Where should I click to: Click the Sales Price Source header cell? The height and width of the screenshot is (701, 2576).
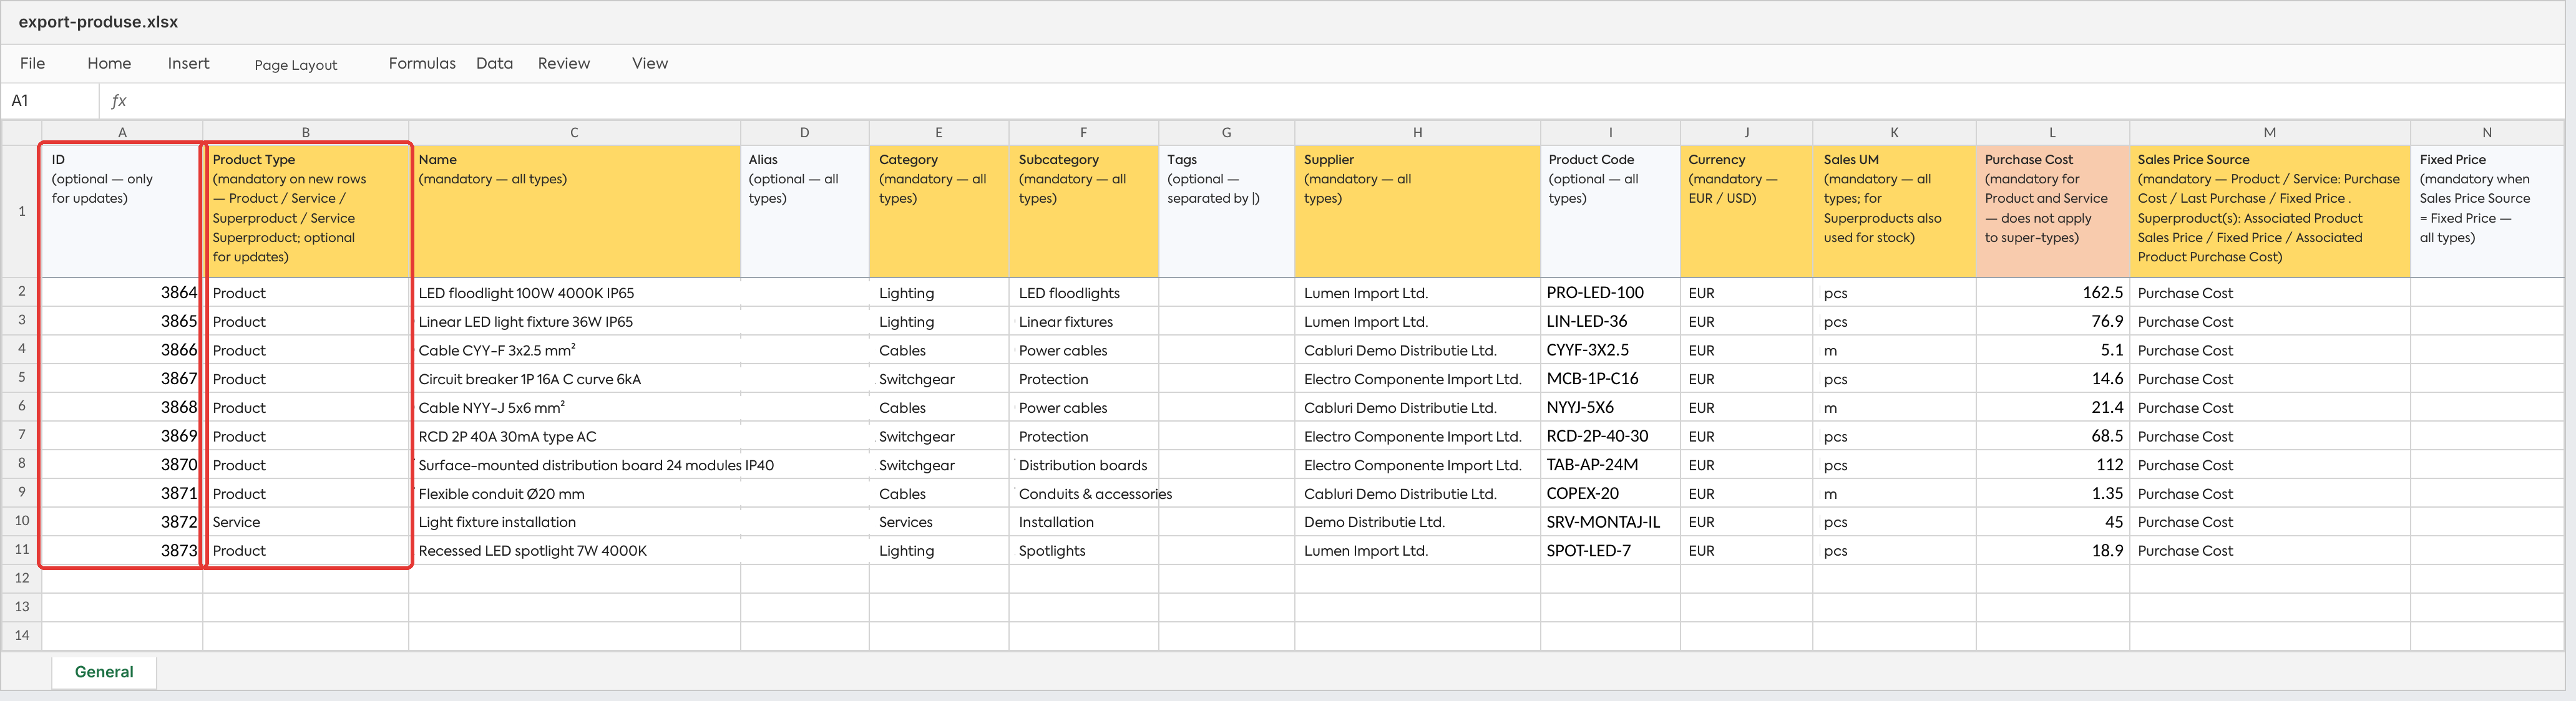tap(2270, 211)
